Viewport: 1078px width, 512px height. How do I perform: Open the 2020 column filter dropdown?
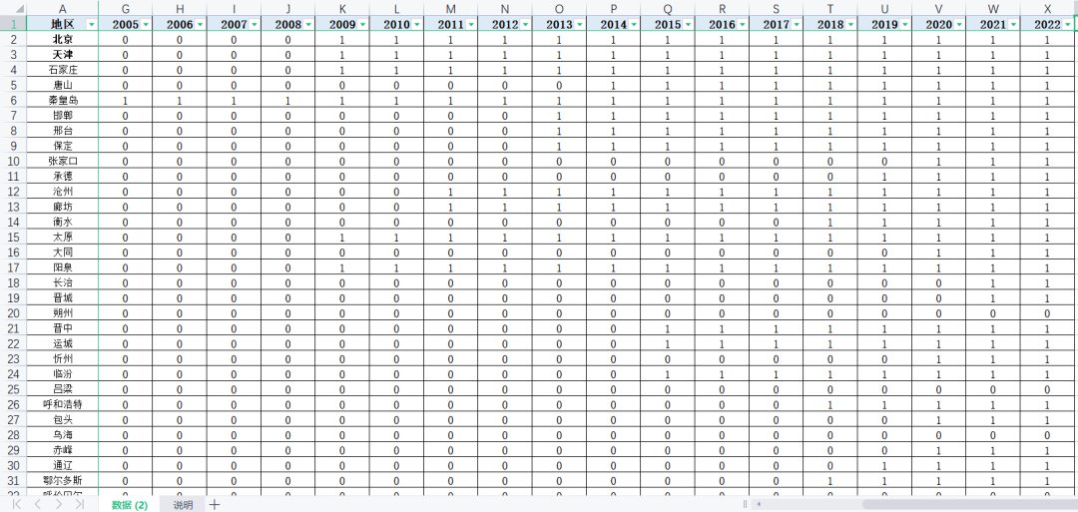pos(960,25)
